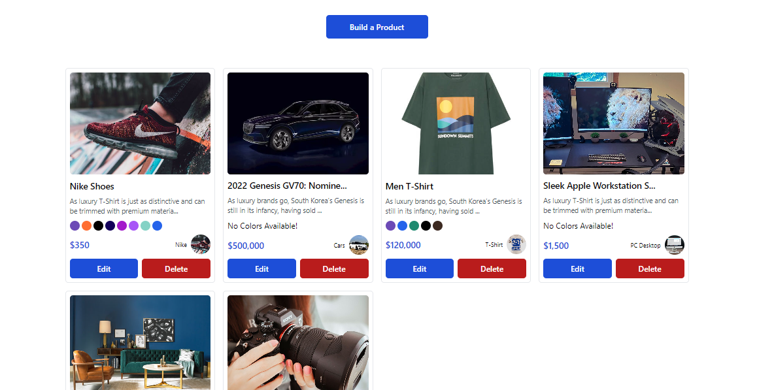The image size is (774, 390).
Task: Open the Sony camera product image
Action: pyautogui.click(x=298, y=342)
